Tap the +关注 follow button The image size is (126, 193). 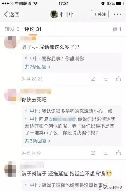(100, 14)
